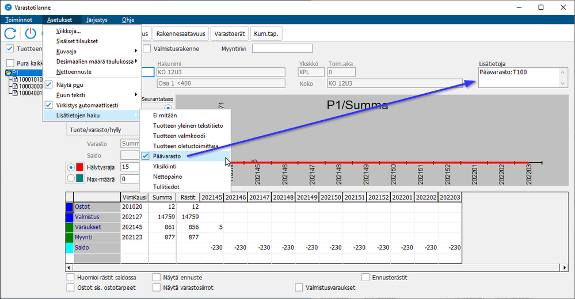Open the Ohje menu
The height and width of the screenshot is (299, 575).
click(x=128, y=20)
